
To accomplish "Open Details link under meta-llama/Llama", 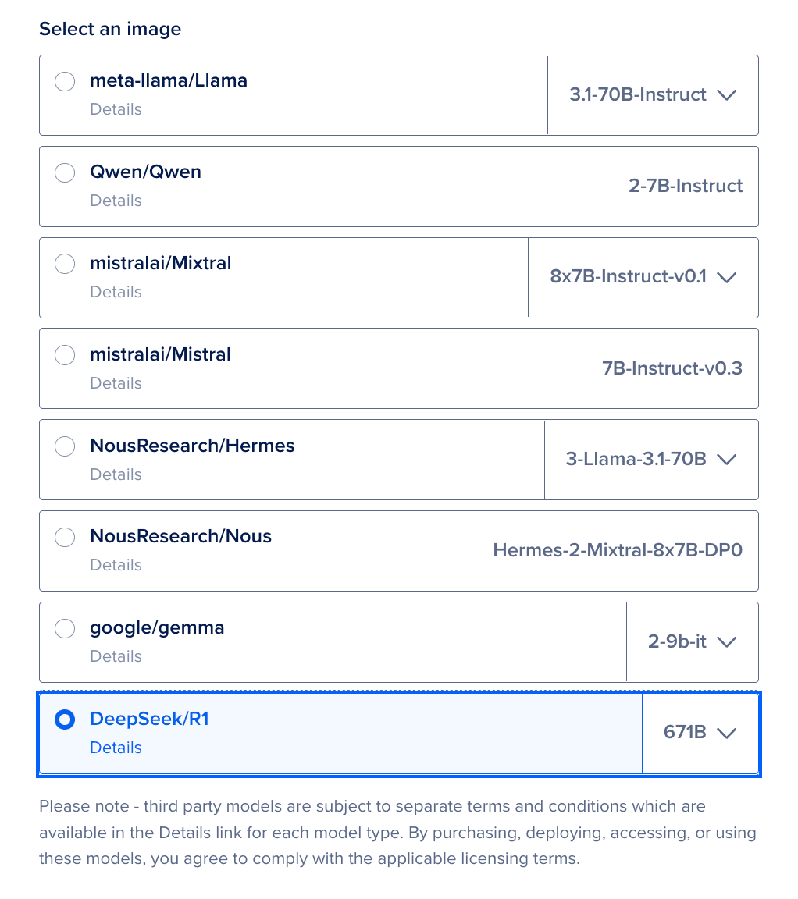I will tap(116, 109).
